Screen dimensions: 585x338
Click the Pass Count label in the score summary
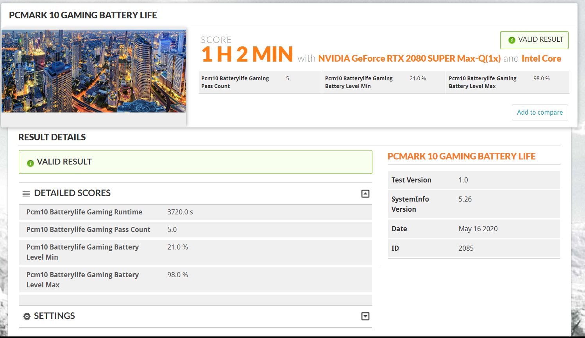pyautogui.click(x=235, y=82)
